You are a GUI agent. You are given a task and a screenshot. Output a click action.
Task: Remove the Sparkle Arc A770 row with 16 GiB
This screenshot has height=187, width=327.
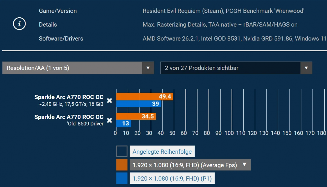click(x=109, y=100)
